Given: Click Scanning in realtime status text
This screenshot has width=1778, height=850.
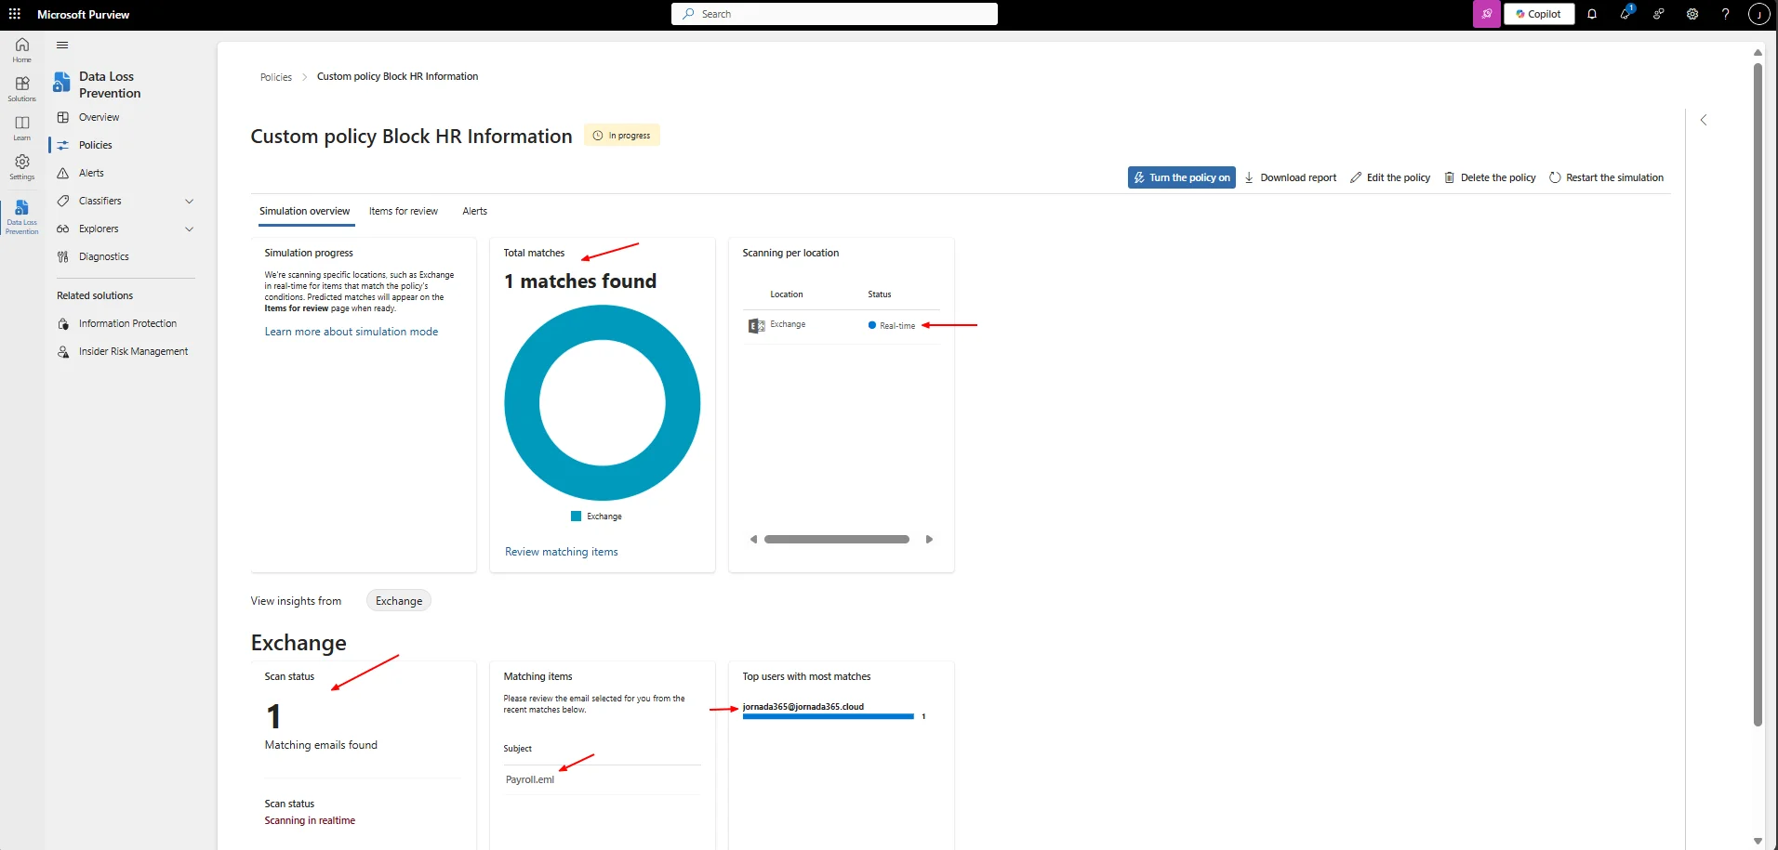Looking at the screenshot, I should point(310,820).
